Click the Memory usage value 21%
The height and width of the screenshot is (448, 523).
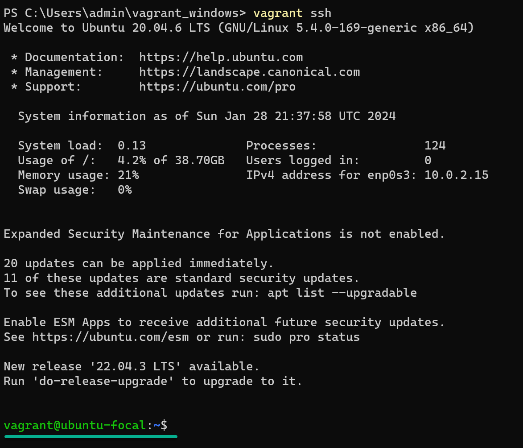[x=128, y=175]
